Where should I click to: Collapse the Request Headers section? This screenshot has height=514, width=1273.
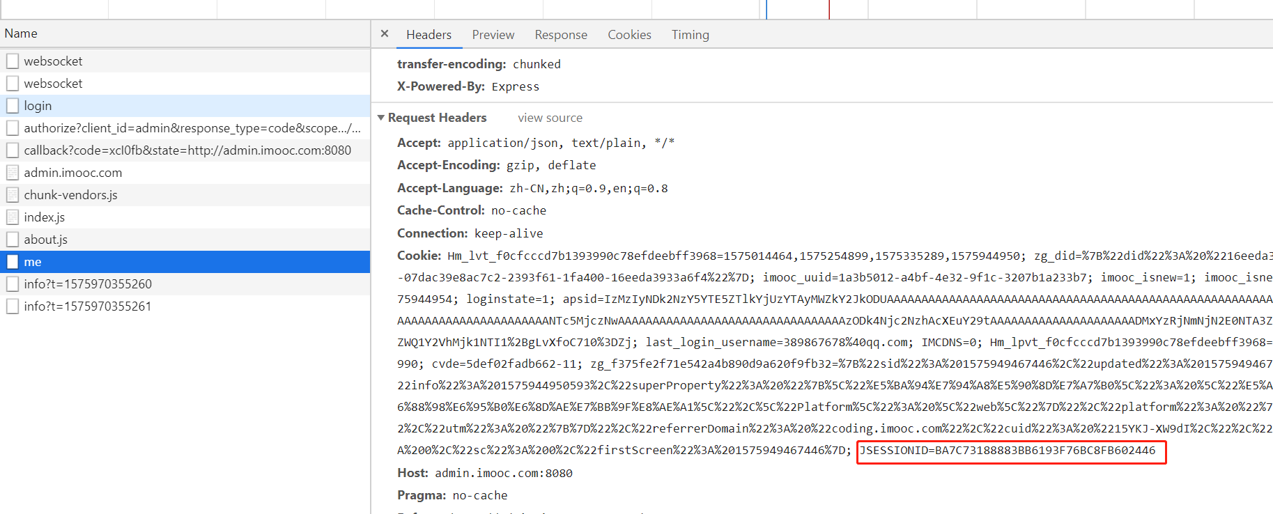pyautogui.click(x=381, y=118)
